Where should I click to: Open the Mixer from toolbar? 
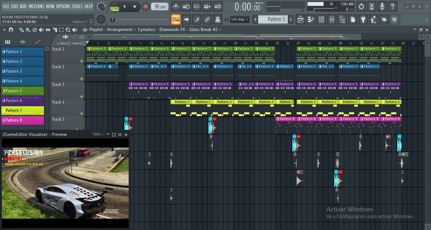click(x=332, y=20)
